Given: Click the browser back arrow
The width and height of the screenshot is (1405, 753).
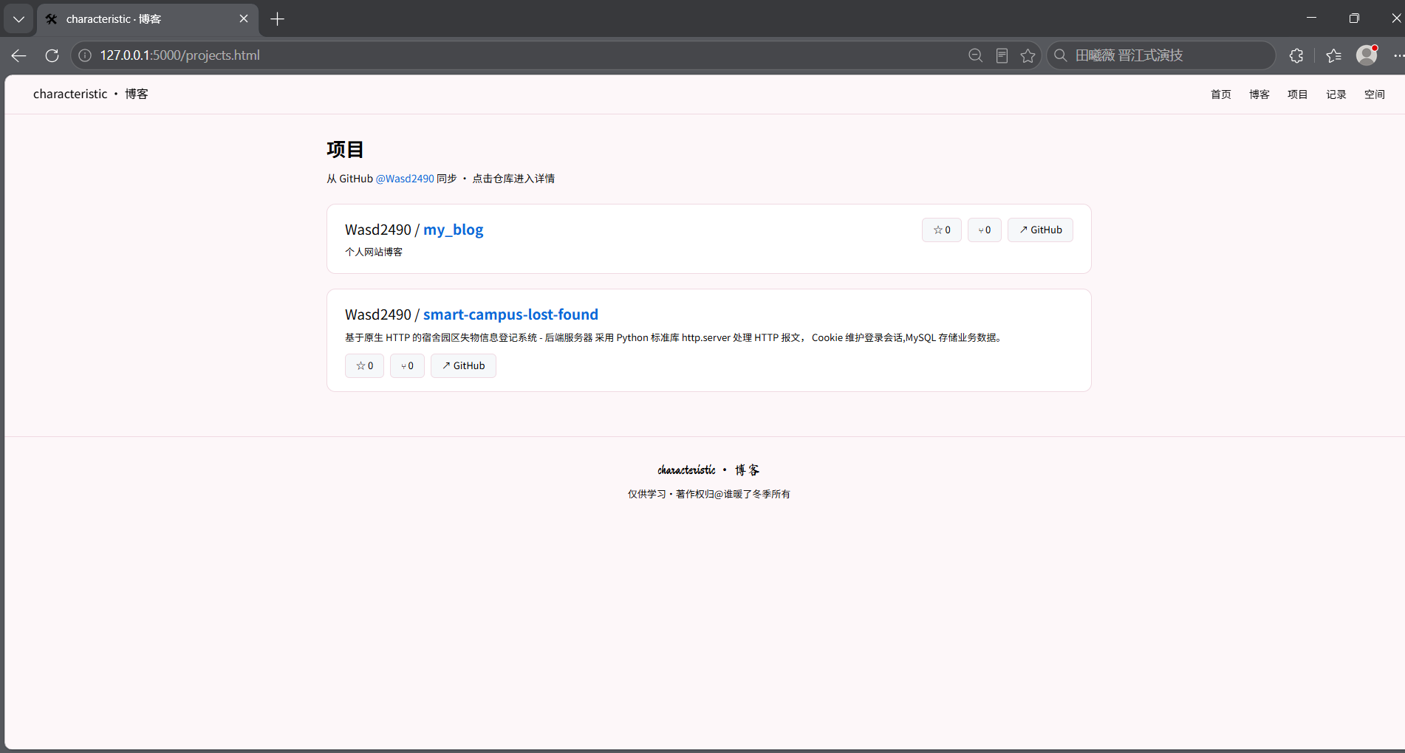Looking at the screenshot, I should pyautogui.click(x=19, y=55).
